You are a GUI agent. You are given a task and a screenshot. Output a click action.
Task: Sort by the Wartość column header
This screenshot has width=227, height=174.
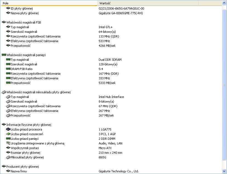(x=148, y=3)
